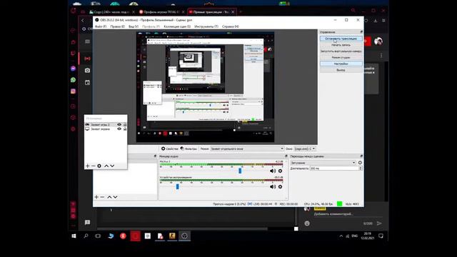This screenshot has width=457, height=257.
Task: Open the Windows notification center
Action: [x=381, y=236]
